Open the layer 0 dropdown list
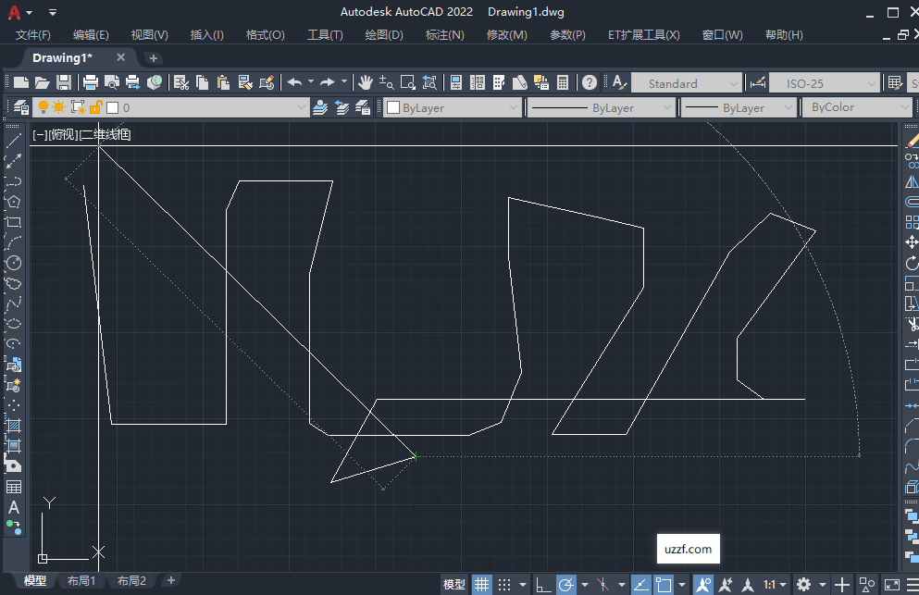This screenshot has width=919, height=595. pos(302,107)
